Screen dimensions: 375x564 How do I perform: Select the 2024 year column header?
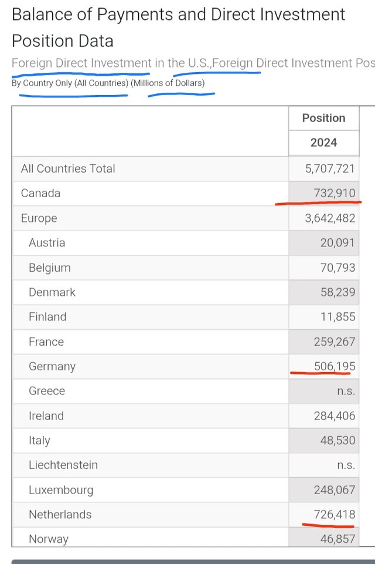323,143
